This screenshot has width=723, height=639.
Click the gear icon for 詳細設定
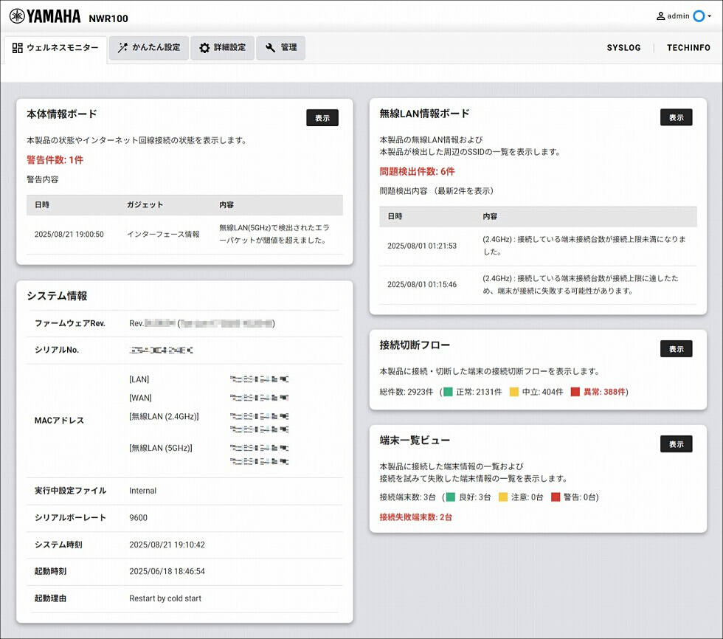204,48
